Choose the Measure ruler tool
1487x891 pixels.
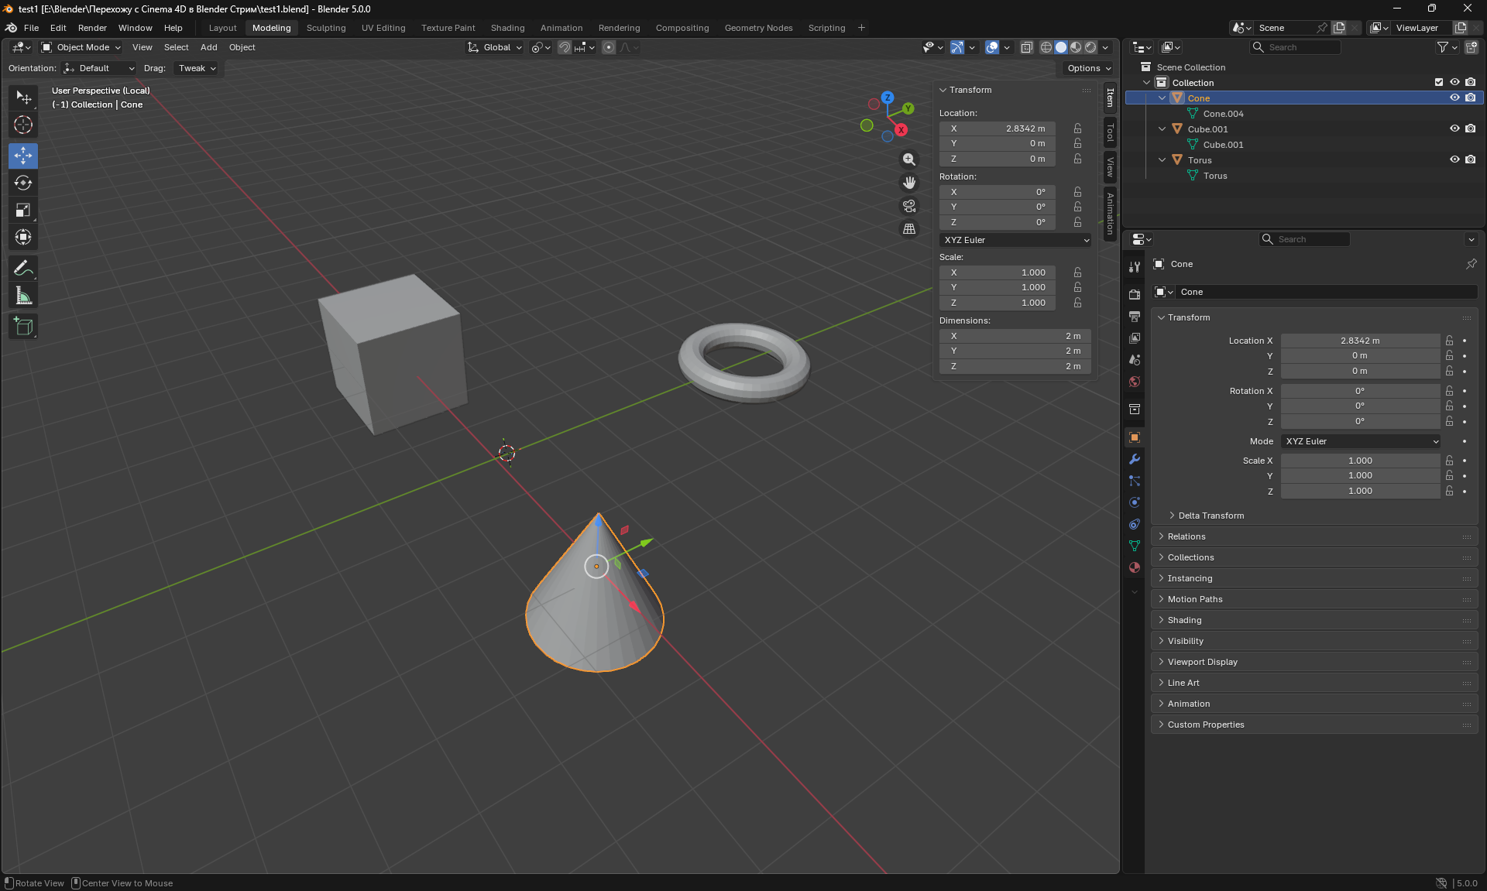point(23,296)
